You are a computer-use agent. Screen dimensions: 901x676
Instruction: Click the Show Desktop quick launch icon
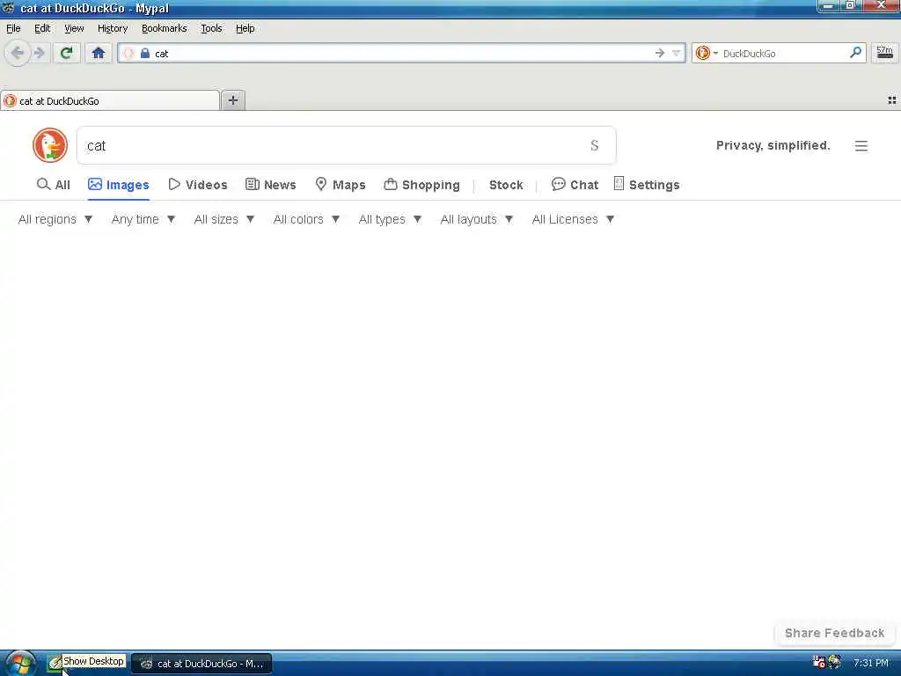pyautogui.click(x=55, y=664)
